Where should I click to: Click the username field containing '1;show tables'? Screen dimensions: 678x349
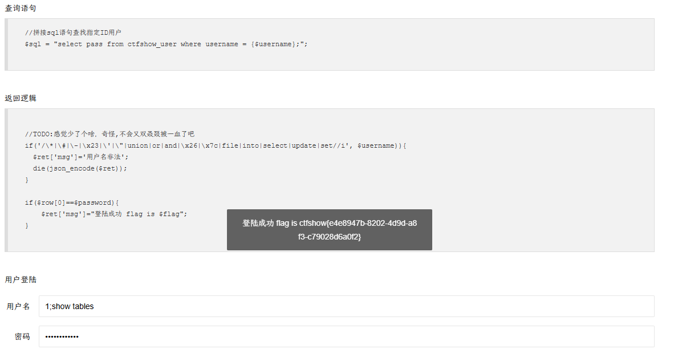click(x=346, y=306)
